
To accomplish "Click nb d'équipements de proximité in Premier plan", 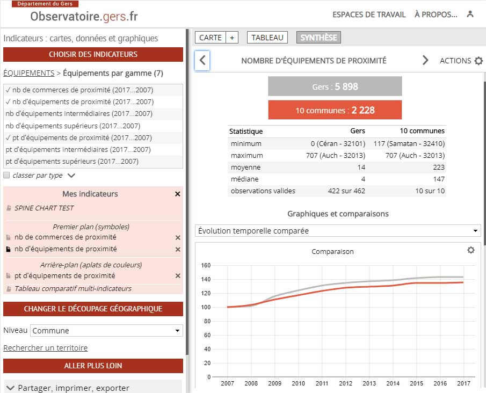I will (x=66, y=249).
